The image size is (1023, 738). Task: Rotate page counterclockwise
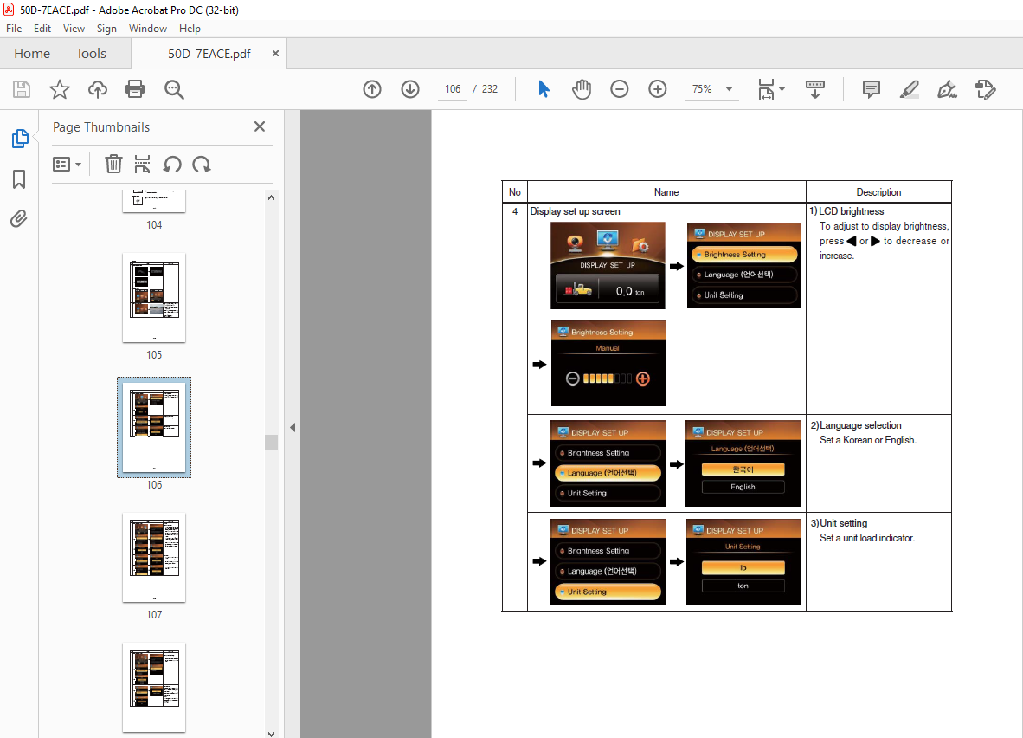pyautogui.click(x=172, y=164)
